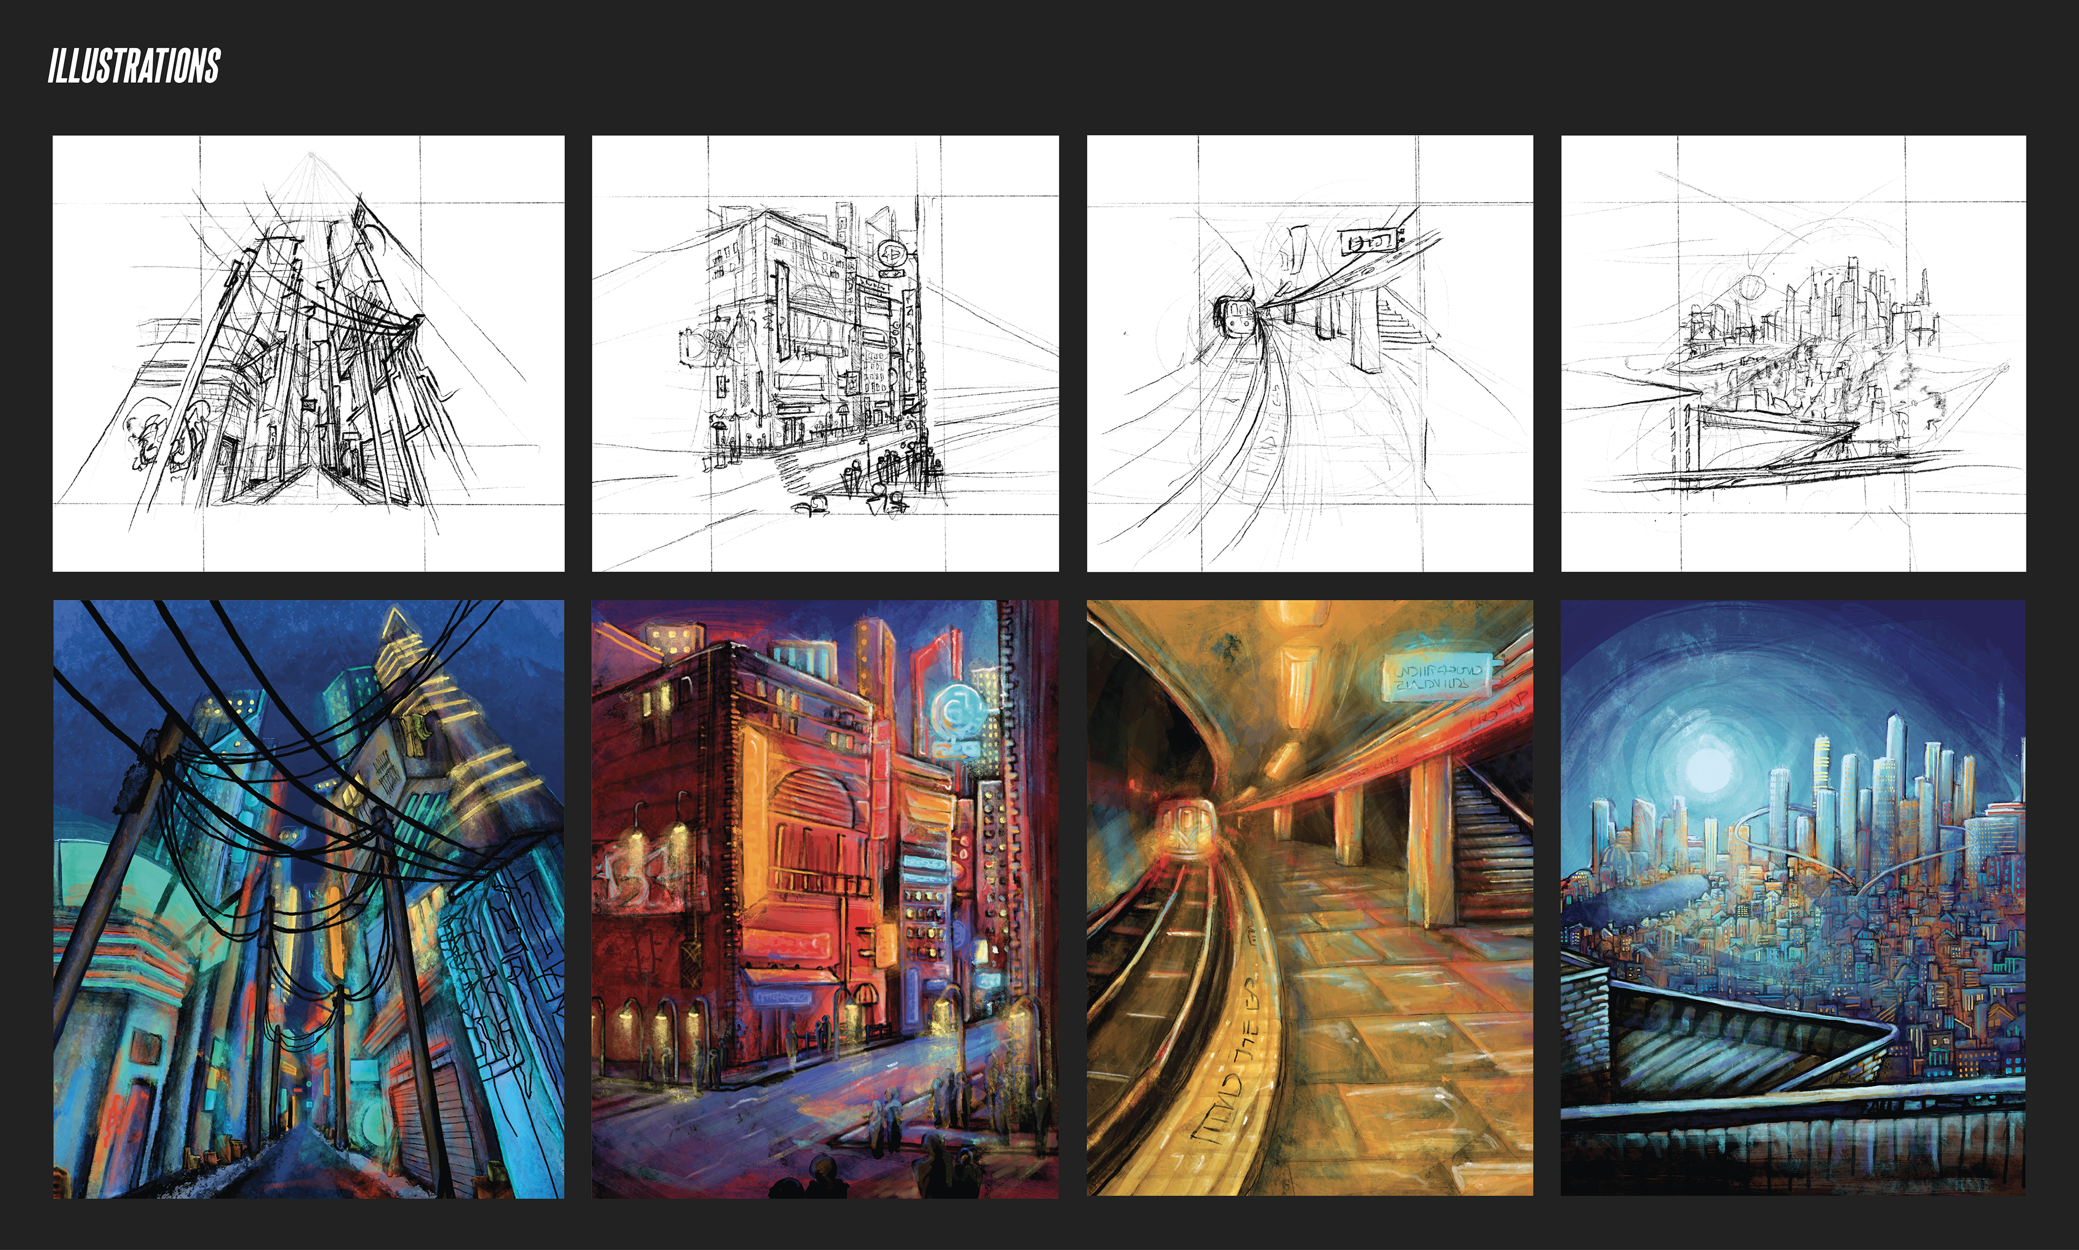Open the corner building street pencil sketch
2079x1250 pixels.
coord(826,354)
